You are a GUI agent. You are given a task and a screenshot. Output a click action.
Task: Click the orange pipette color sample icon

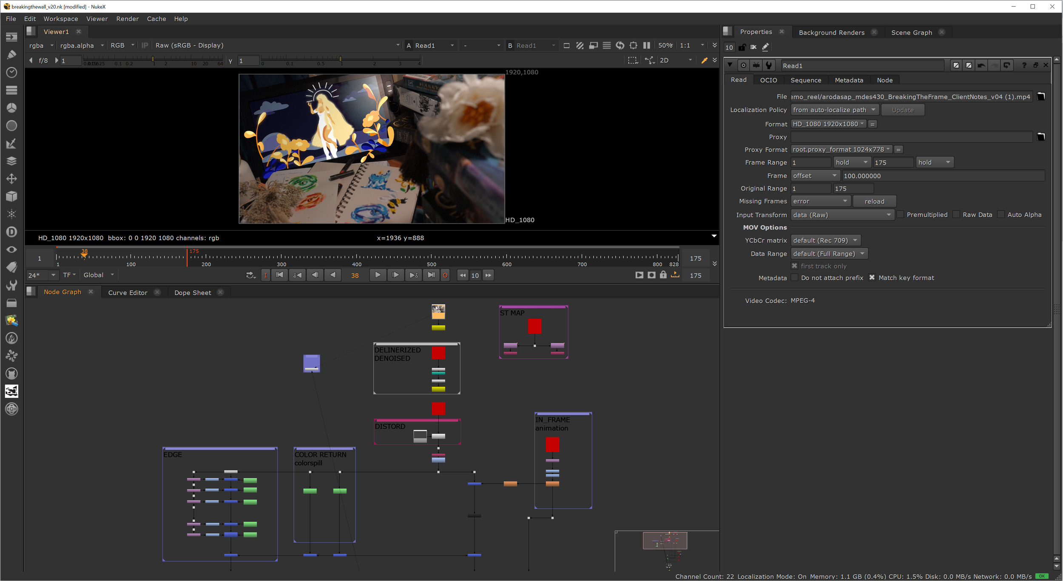[x=705, y=60]
